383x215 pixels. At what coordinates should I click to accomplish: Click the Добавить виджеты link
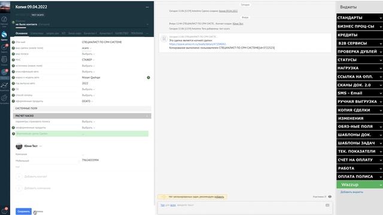[352, 192]
